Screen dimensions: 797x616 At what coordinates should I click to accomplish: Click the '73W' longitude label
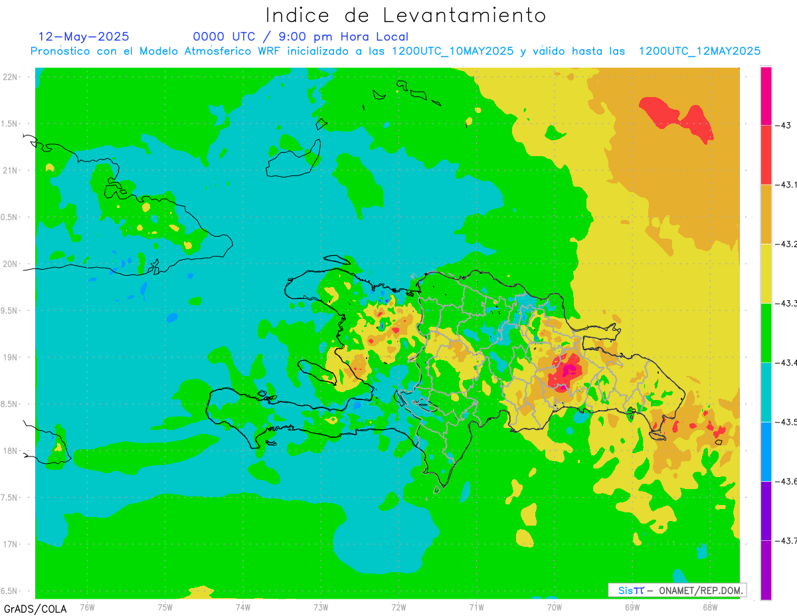[x=321, y=607]
